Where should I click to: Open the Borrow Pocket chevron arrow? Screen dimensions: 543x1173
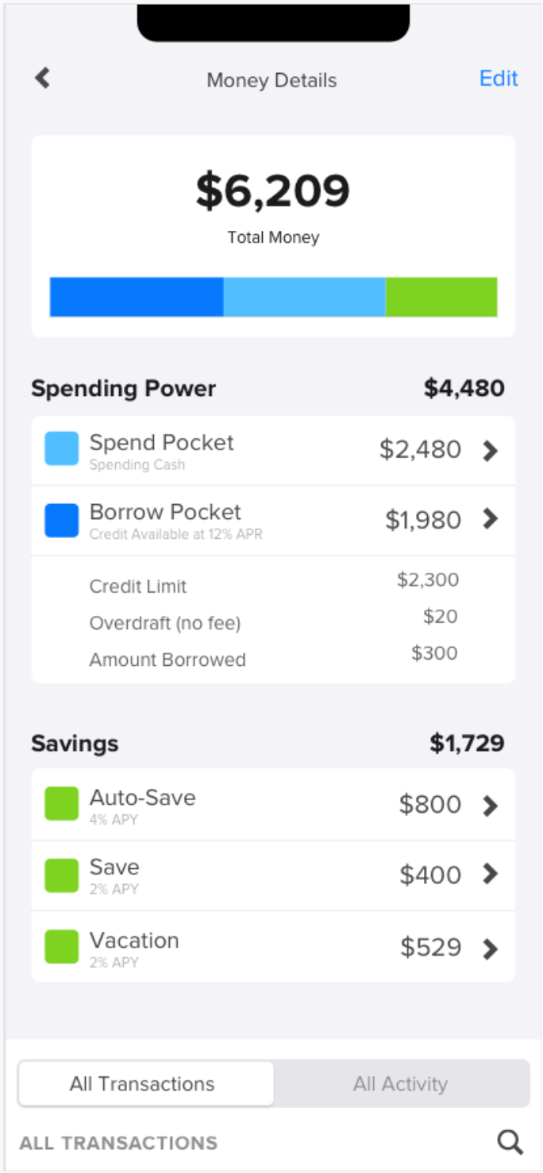(x=491, y=519)
